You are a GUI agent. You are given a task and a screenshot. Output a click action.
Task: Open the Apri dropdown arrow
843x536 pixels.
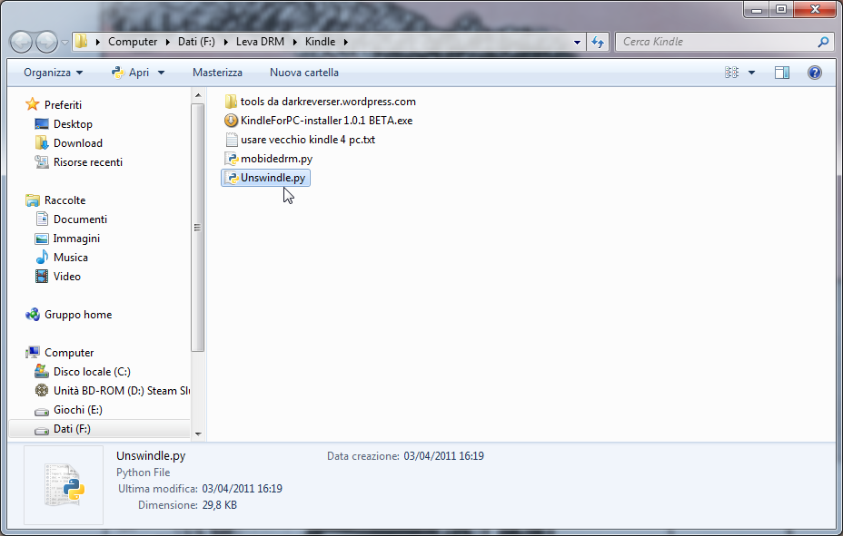pos(161,73)
